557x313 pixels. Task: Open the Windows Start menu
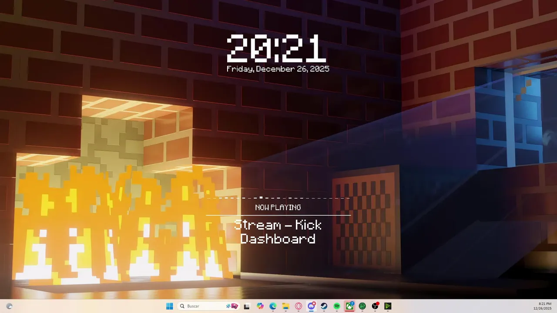[169, 306]
